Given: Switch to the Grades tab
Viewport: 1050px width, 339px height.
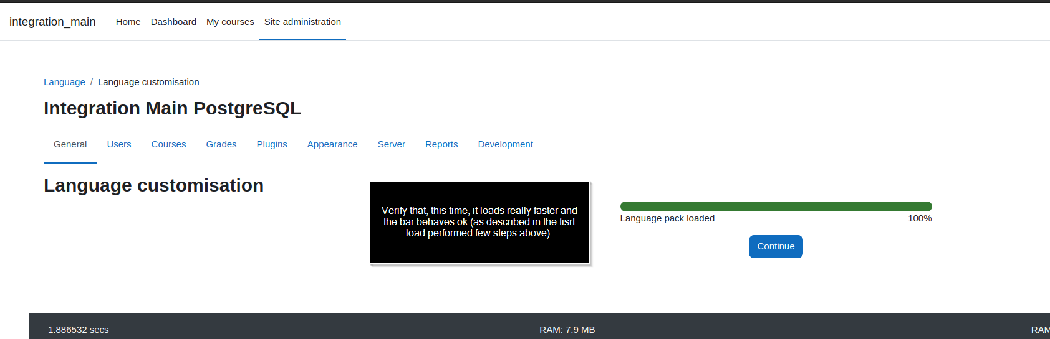Looking at the screenshot, I should [x=221, y=144].
